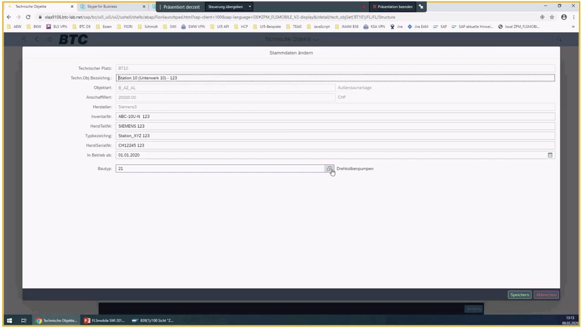Toggle the pin icon beside Präsentation beenden
Viewport: 583px width, 328px height.
click(421, 6)
